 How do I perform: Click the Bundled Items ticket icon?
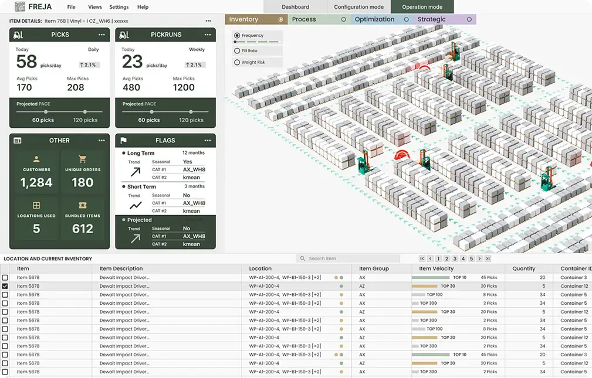tap(82, 206)
